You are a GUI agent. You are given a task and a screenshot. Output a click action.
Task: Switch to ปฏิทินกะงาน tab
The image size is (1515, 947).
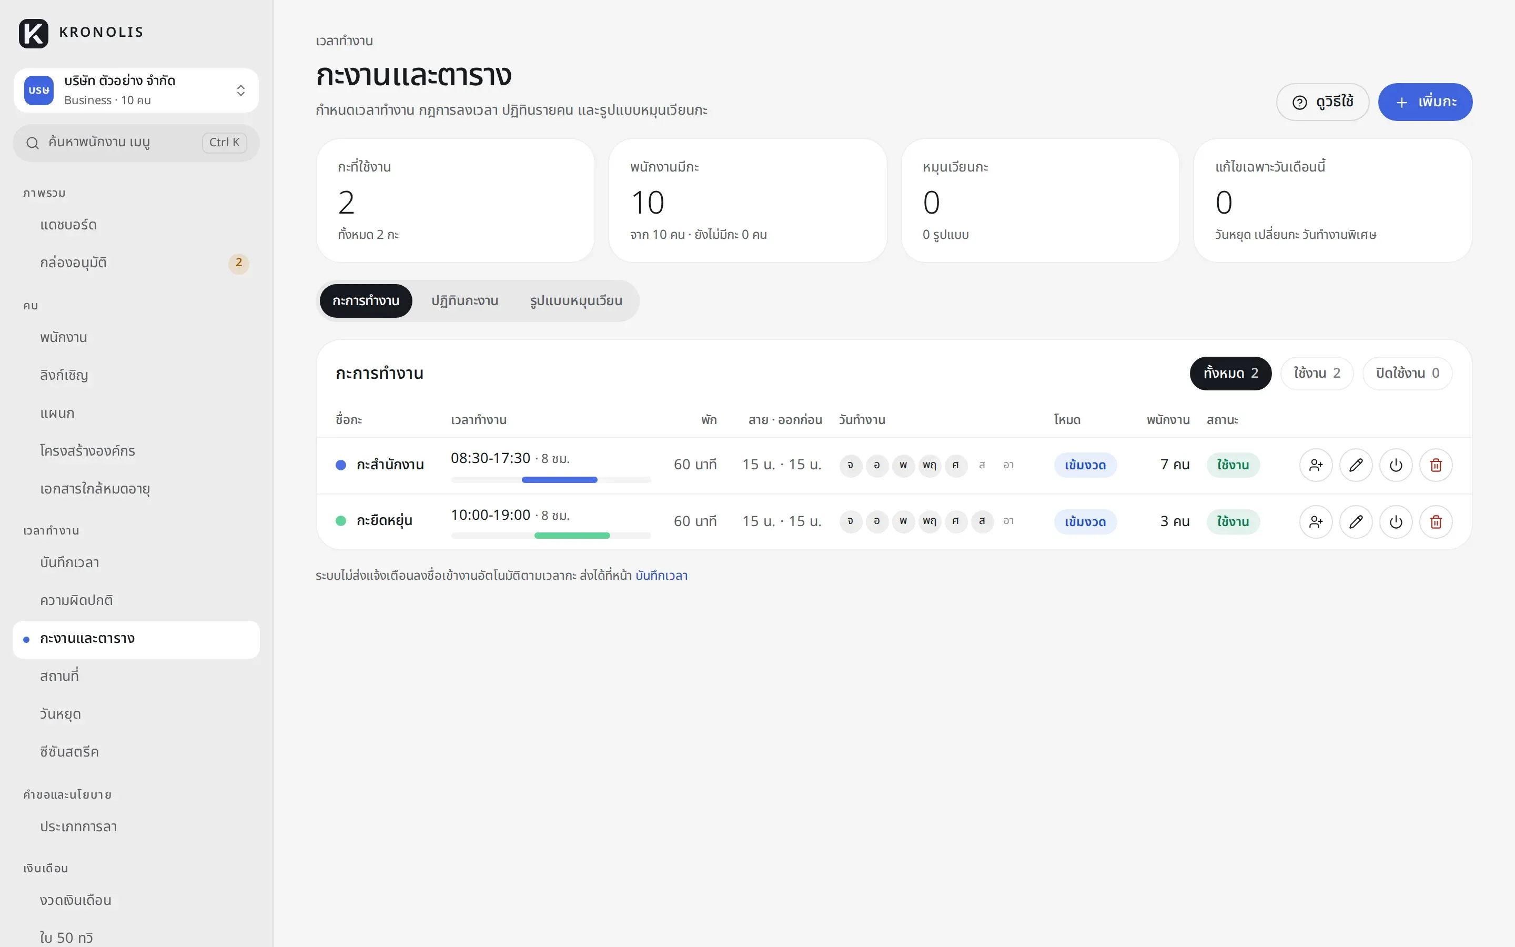point(464,300)
